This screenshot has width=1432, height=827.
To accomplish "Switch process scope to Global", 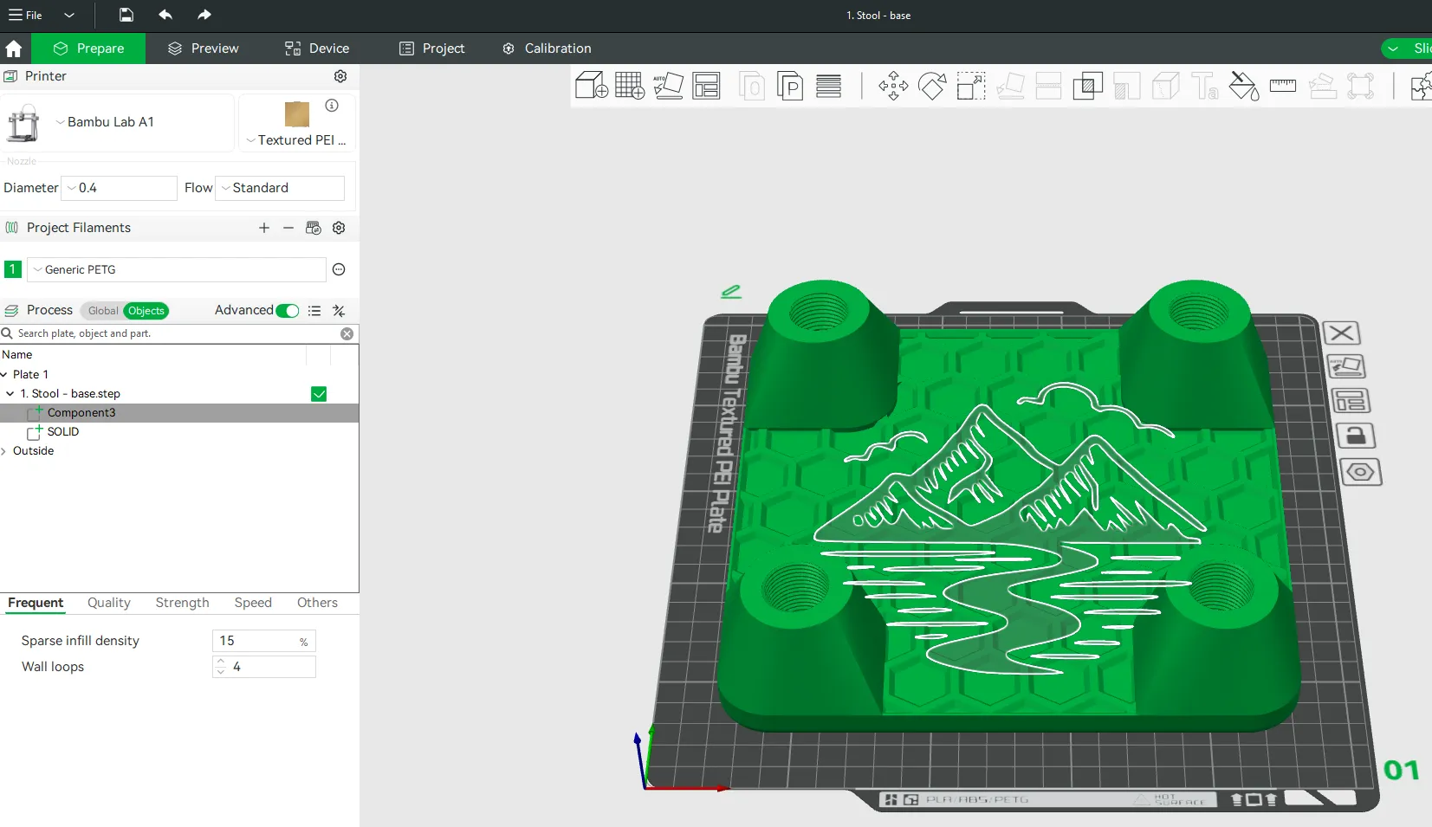I will 103,311.
